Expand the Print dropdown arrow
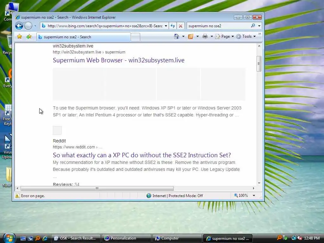Image resolution: width=324 pixels, height=243 pixels. point(212,36)
